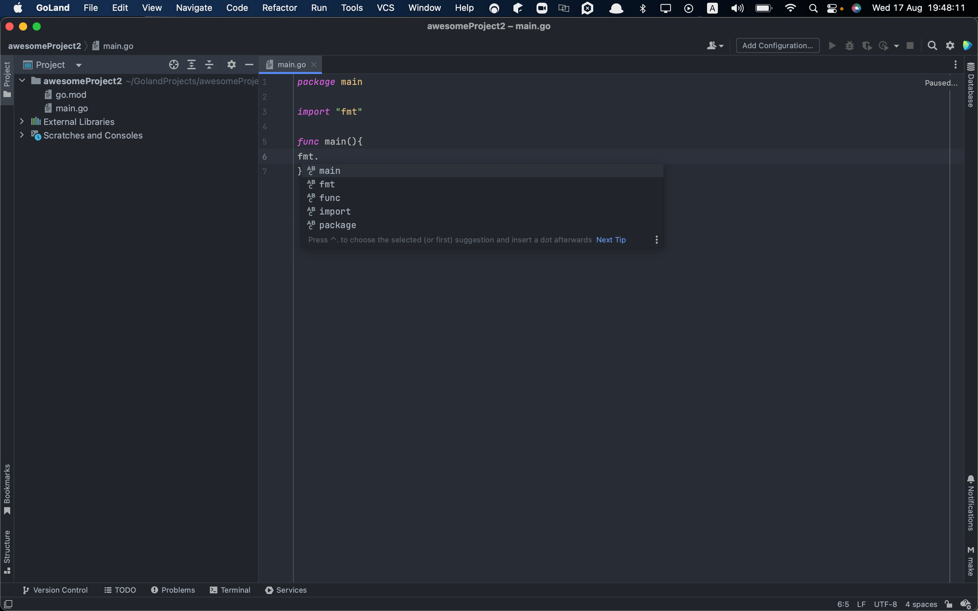Click the Debug bug icon in toolbar

point(849,46)
